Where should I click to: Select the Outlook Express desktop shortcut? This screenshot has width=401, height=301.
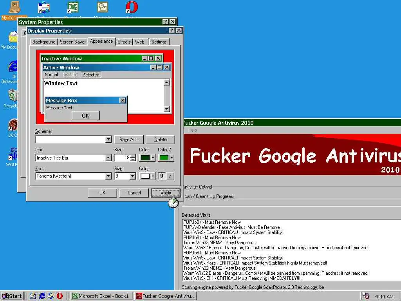pyautogui.click(x=44, y=9)
